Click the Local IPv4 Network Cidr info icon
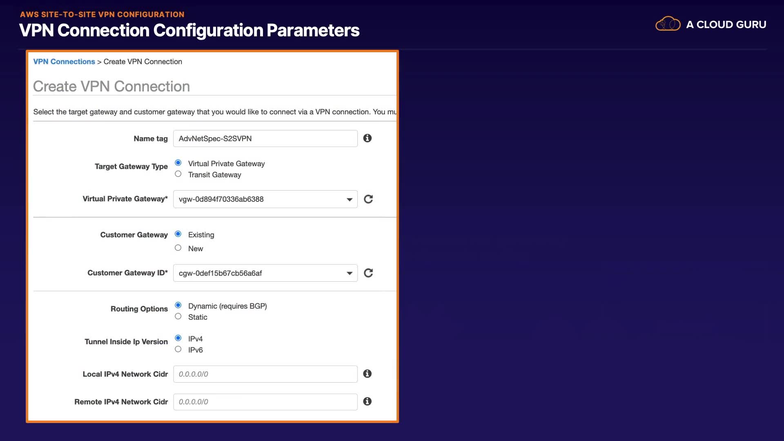The width and height of the screenshot is (784, 441). (x=367, y=374)
